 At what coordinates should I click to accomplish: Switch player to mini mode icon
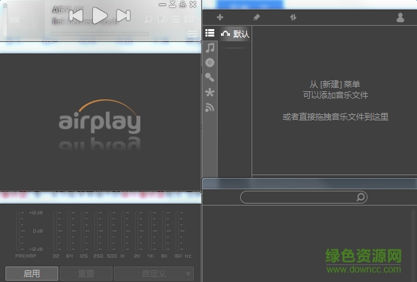tap(172, 4)
